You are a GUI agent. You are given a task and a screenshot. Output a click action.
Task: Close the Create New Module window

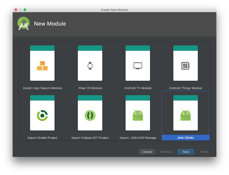tap(16, 10)
